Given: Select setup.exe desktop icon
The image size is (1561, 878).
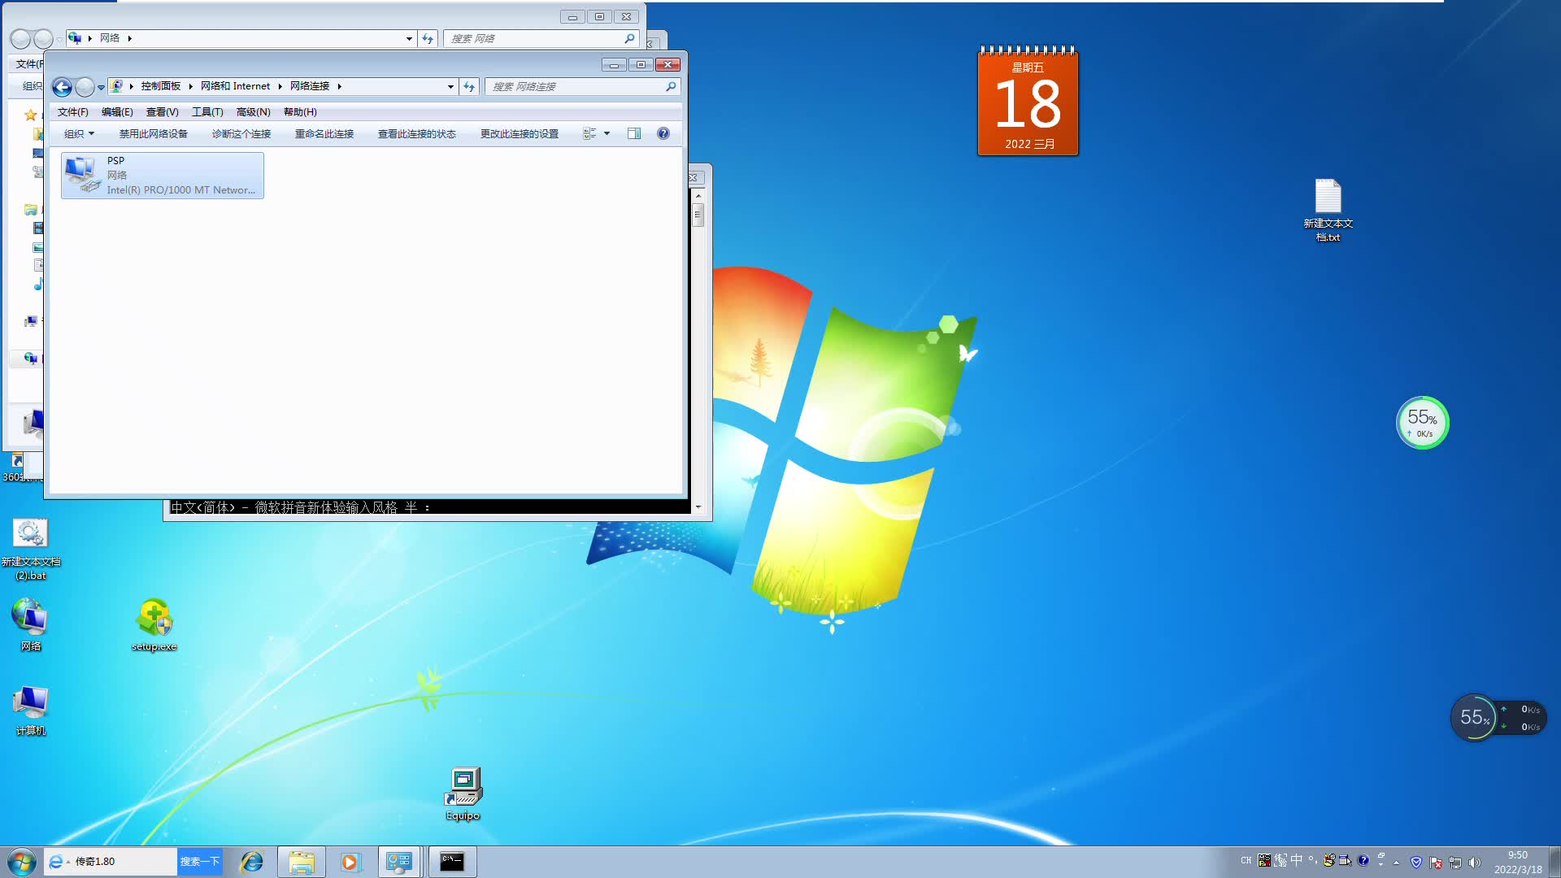Looking at the screenshot, I should 154,625.
